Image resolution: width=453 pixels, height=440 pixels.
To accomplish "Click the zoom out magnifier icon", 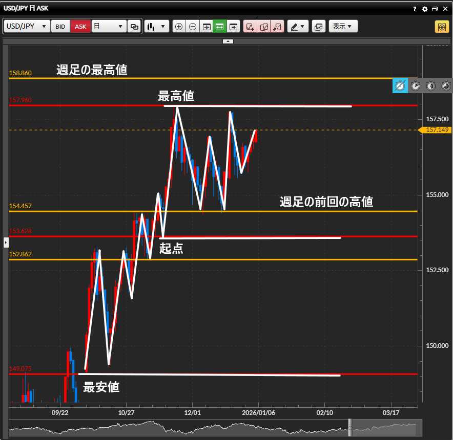I will [x=193, y=27].
